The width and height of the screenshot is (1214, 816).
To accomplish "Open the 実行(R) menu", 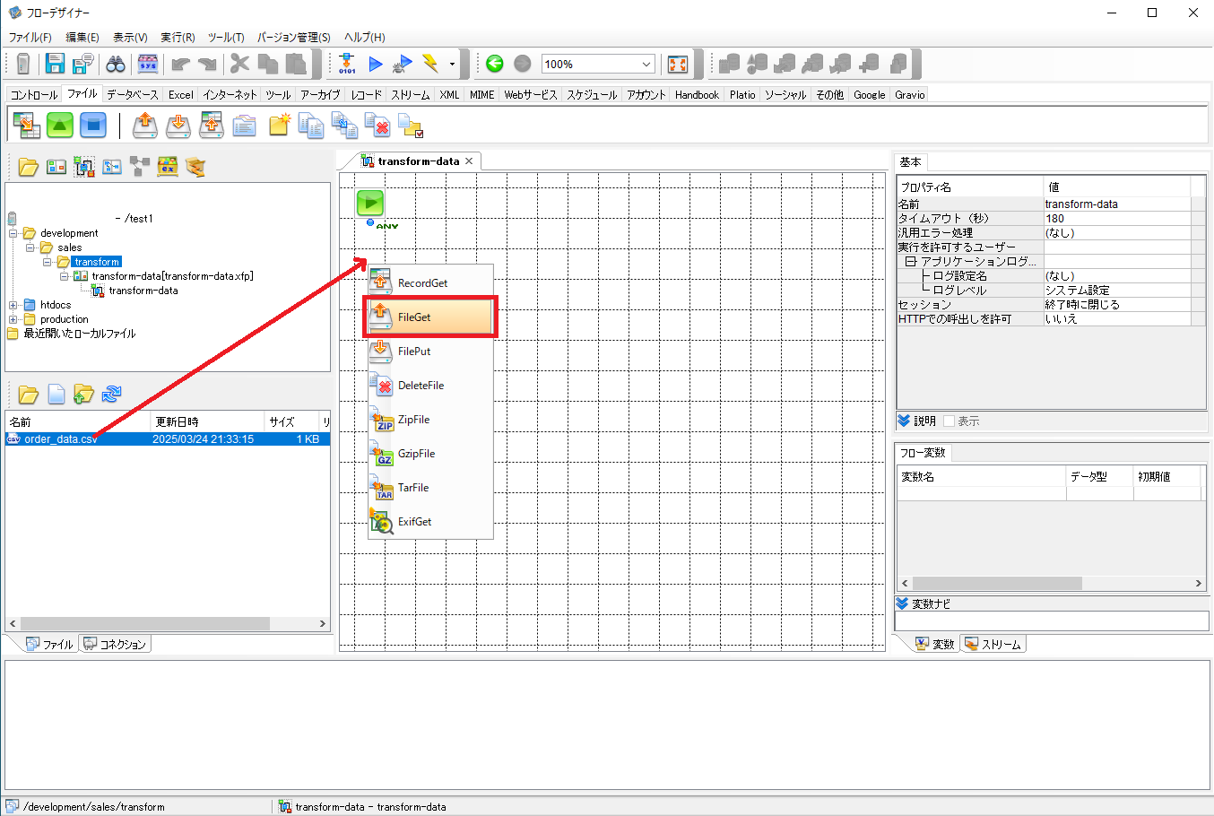I will [178, 37].
